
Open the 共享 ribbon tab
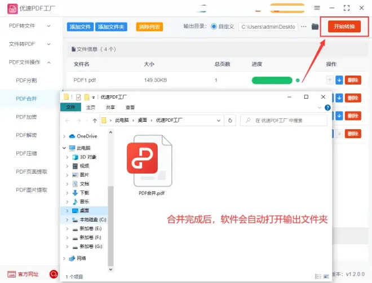tap(110, 108)
